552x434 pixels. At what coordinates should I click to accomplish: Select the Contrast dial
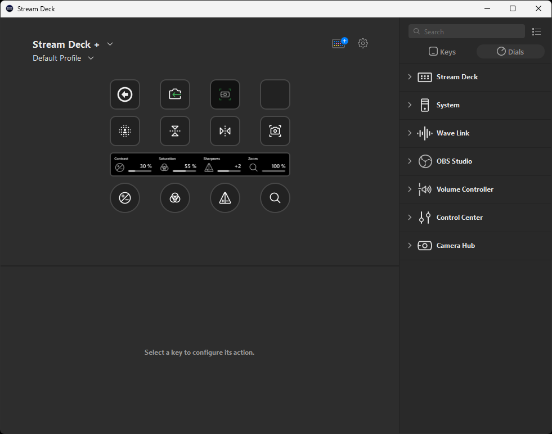click(124, 198)
